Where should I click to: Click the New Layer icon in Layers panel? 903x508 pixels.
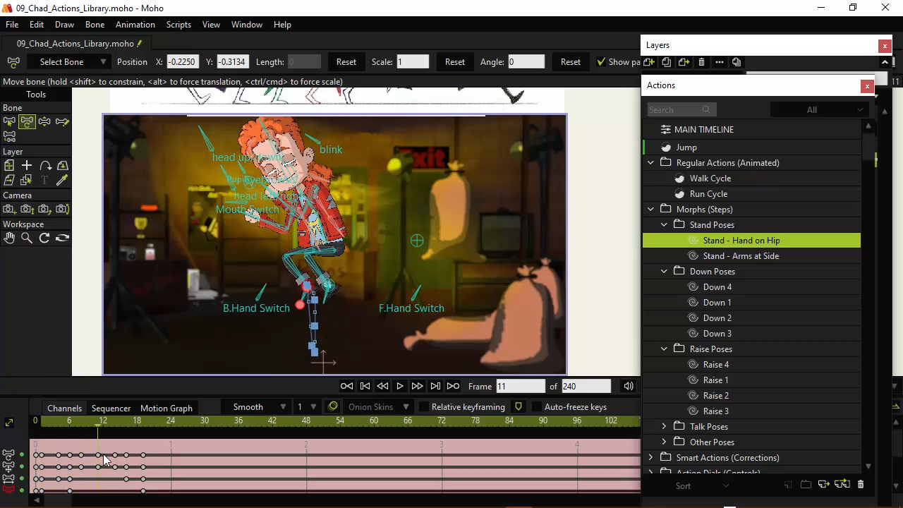click(648, 62)
